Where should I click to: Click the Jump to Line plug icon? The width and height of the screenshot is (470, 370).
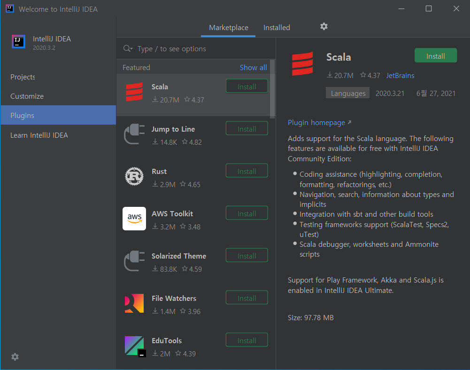(x=134, y=134)
